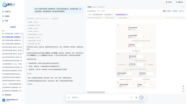
Task: Click the magic enhance icon in the chat box
Action: pos(131,98)
